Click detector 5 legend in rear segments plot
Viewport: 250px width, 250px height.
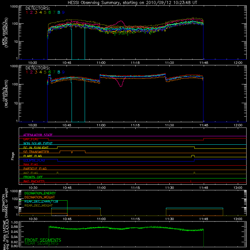[45, 72]
